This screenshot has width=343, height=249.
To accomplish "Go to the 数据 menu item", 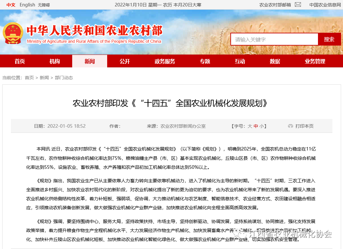I will click(x=275, y=61).
